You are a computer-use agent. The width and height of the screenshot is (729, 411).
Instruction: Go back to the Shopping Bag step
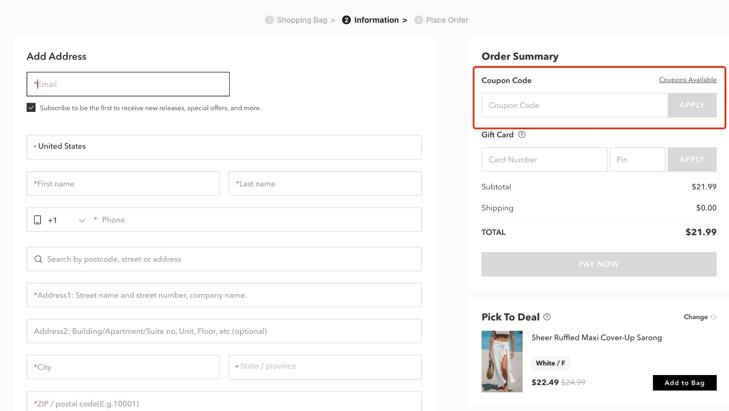coord(302,20)
